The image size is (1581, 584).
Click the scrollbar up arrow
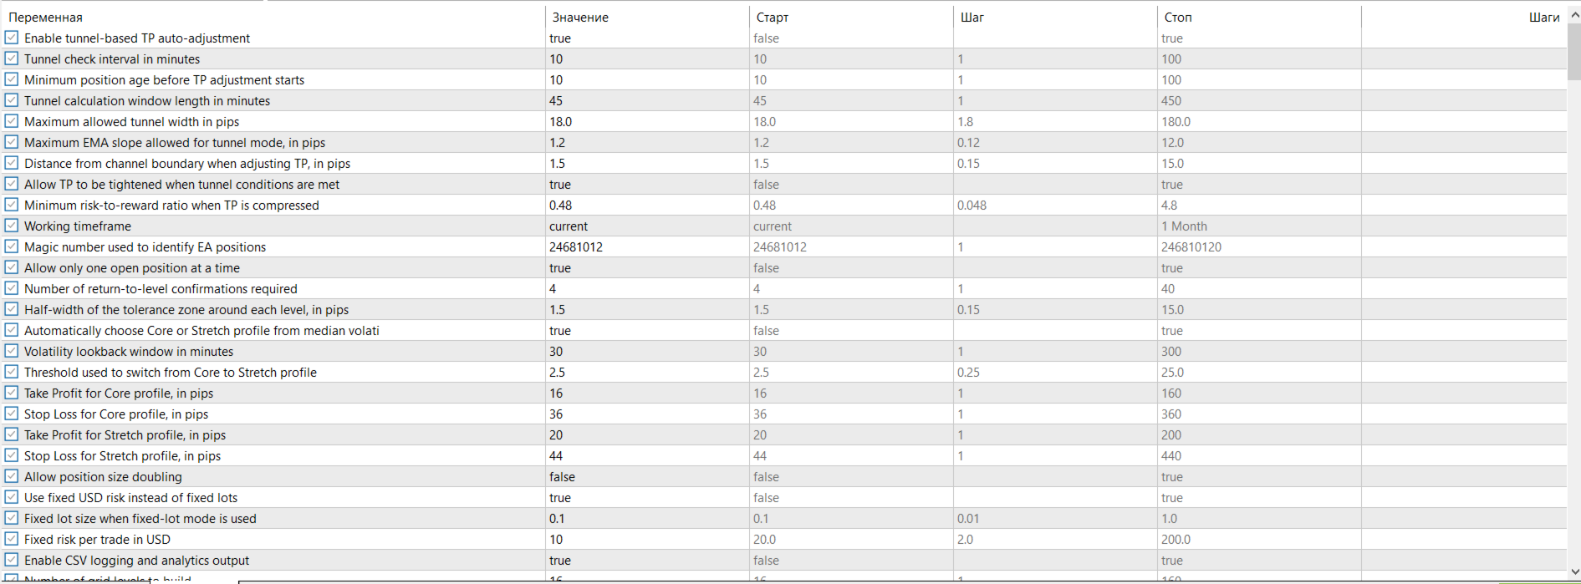point(1573,15)
